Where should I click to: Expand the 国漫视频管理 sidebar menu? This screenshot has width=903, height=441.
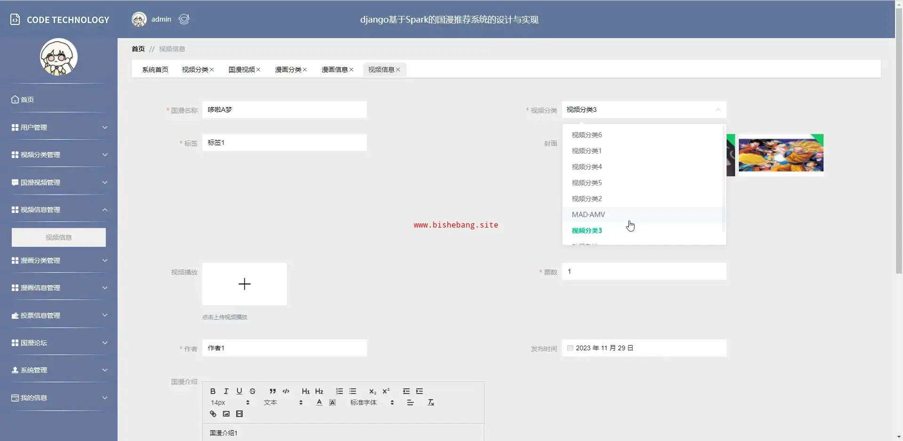59,182
